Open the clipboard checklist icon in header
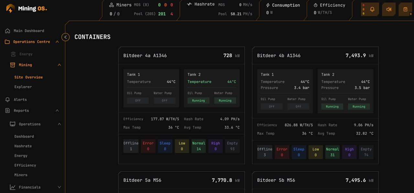The image size is (414, 193). [405, 9]
